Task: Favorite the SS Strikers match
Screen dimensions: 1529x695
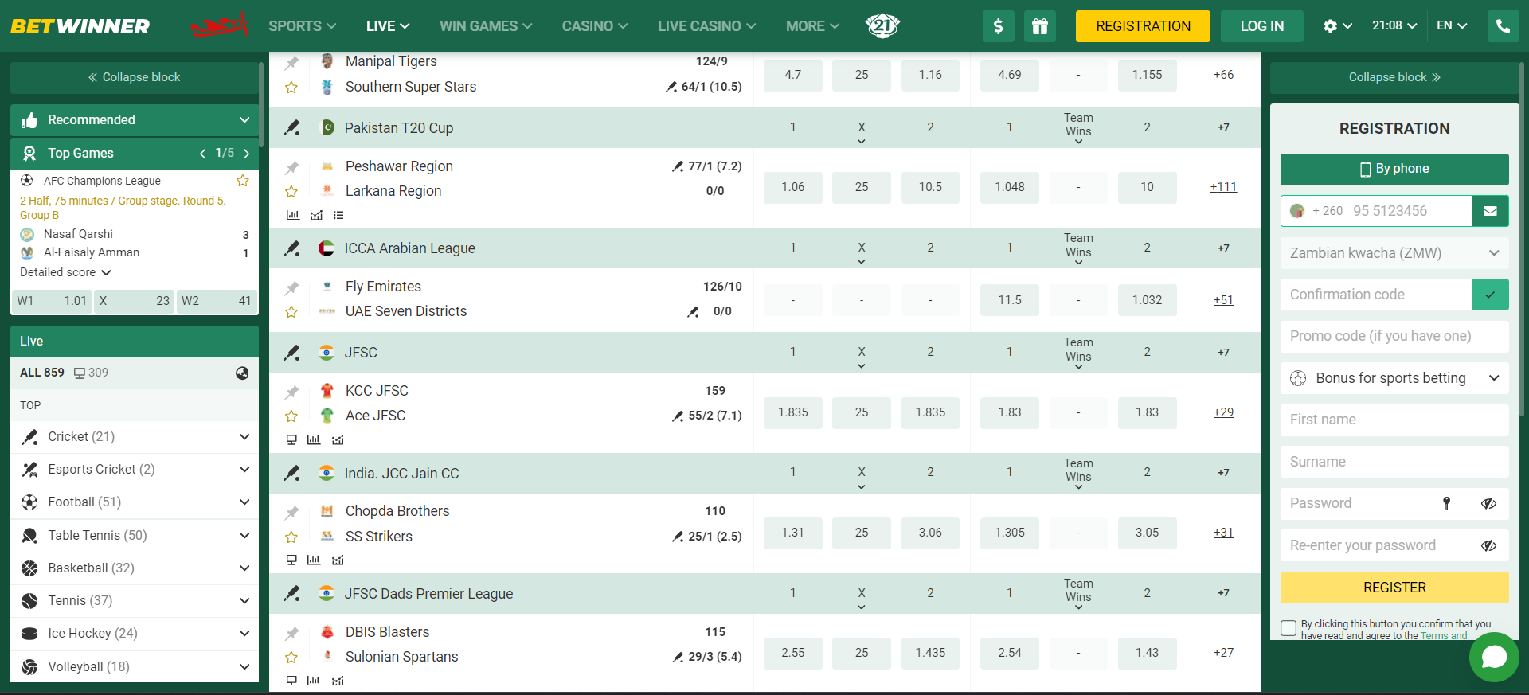Action: (x=291, y=537)
